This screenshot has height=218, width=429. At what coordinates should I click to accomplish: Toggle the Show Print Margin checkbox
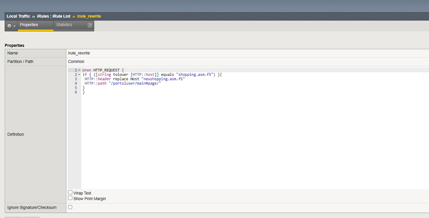click(70, 198)
